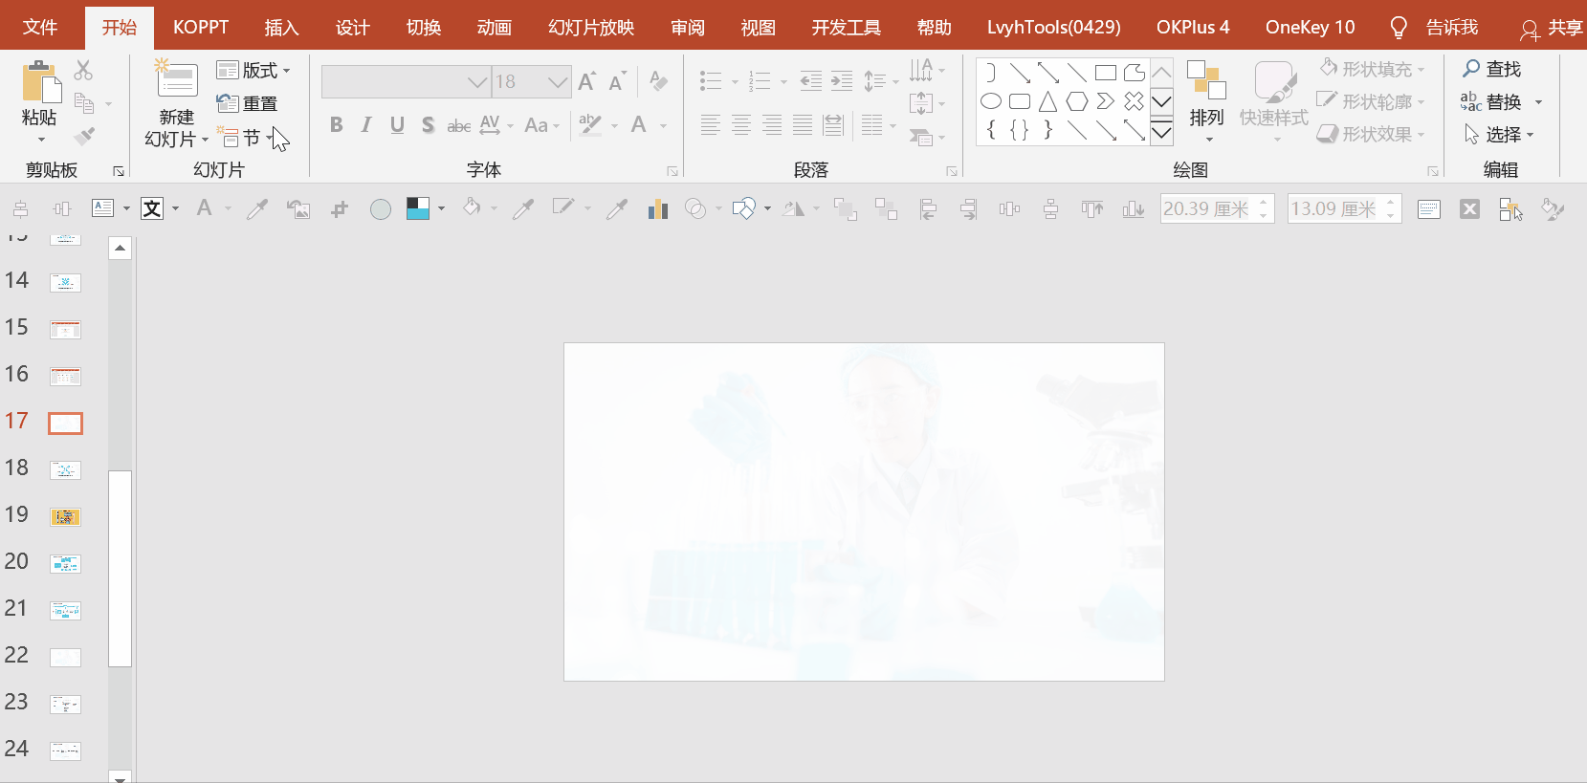
Task: Click the Find (查找) magnifier icon
Action: [x=1471, y=69]
